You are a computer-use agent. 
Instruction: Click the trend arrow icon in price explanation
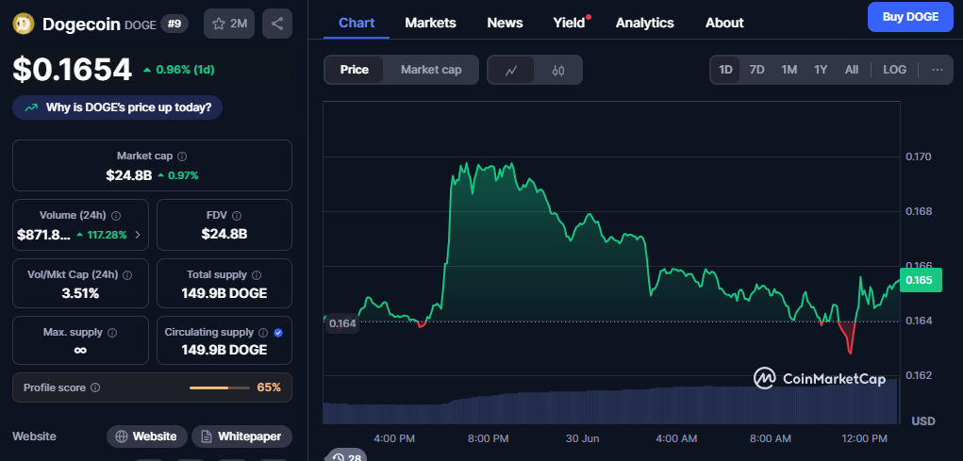31,107
